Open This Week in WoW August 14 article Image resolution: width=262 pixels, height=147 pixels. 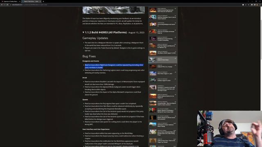[x=163, y=53]
